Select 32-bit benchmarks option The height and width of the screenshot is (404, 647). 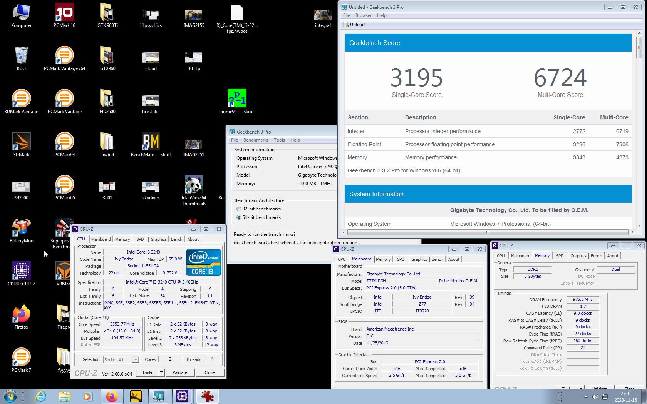259,209
